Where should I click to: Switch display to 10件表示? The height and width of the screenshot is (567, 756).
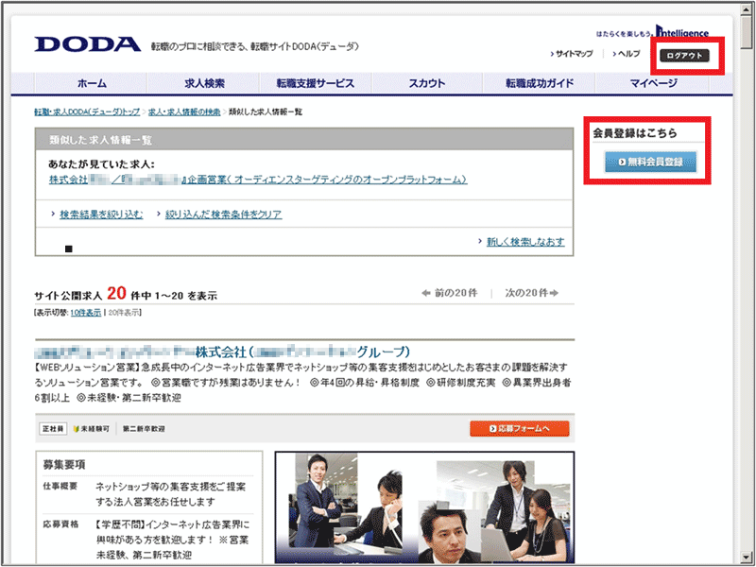coord(84,312)
